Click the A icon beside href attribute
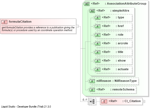Viewport: 150px width, 108px height. 97,26
